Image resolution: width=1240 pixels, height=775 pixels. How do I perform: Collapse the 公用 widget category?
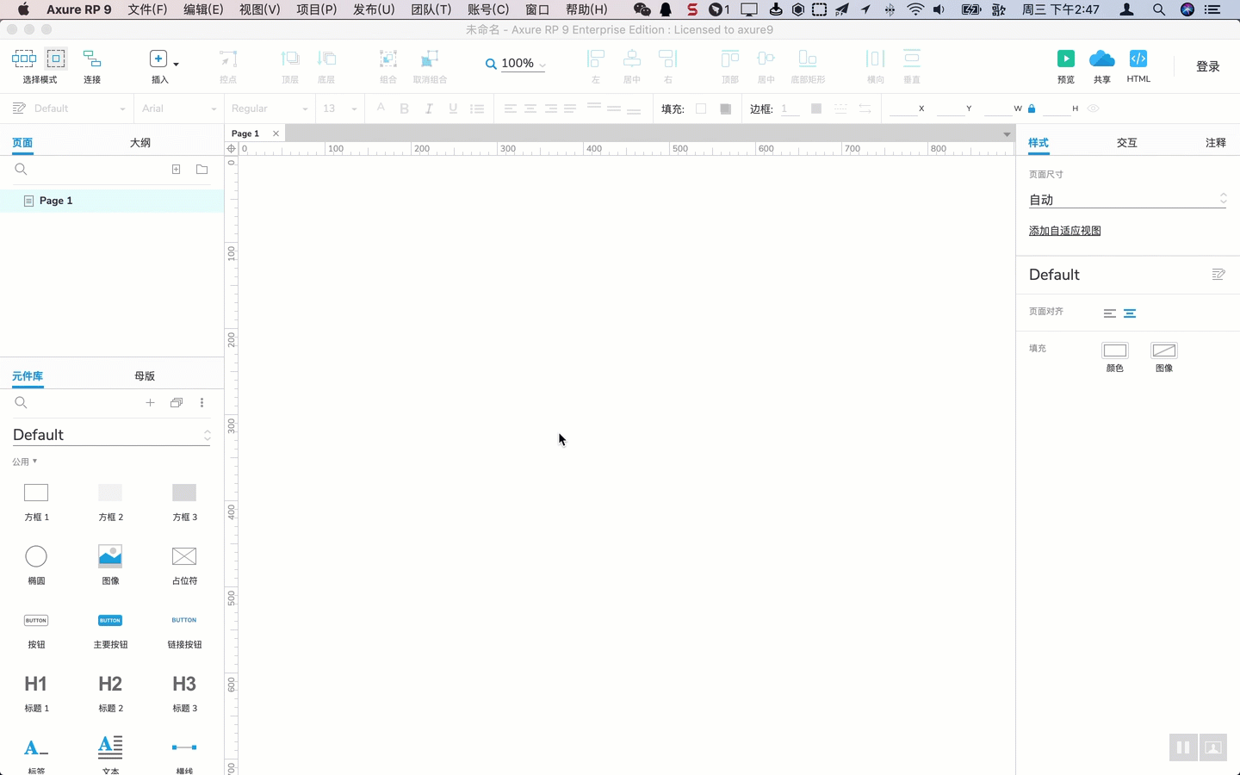(x=25, y=462)
